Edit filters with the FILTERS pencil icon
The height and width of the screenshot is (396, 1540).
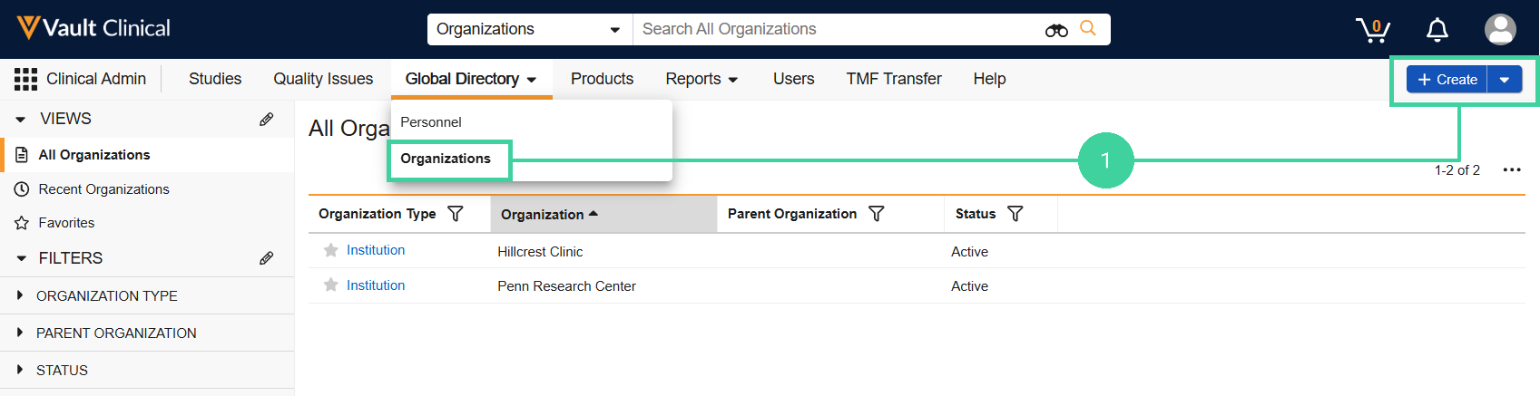[267, 258]
